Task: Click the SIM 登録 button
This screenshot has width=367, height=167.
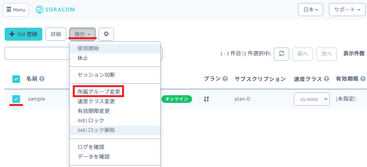Action: pyautogui.click(x=23, y=34)
